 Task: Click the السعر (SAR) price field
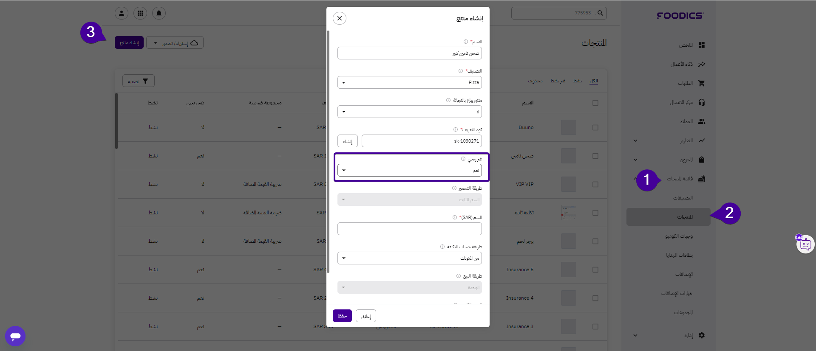[x=410, y=229]
